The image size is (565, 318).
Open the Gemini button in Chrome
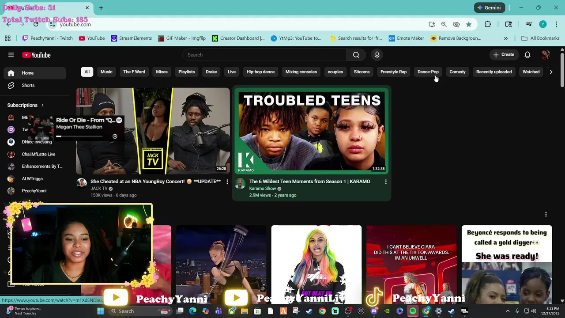489,8
